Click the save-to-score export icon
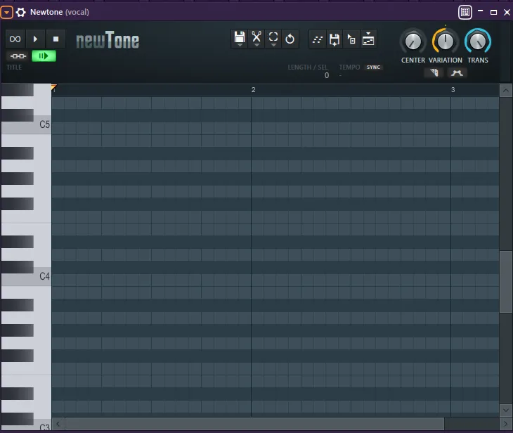The width and height of the screenshot is (513, 433). pos(335,40)
